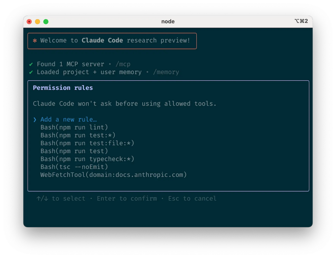
Task: Select Add a new rule option
Action: pos(68,119)
